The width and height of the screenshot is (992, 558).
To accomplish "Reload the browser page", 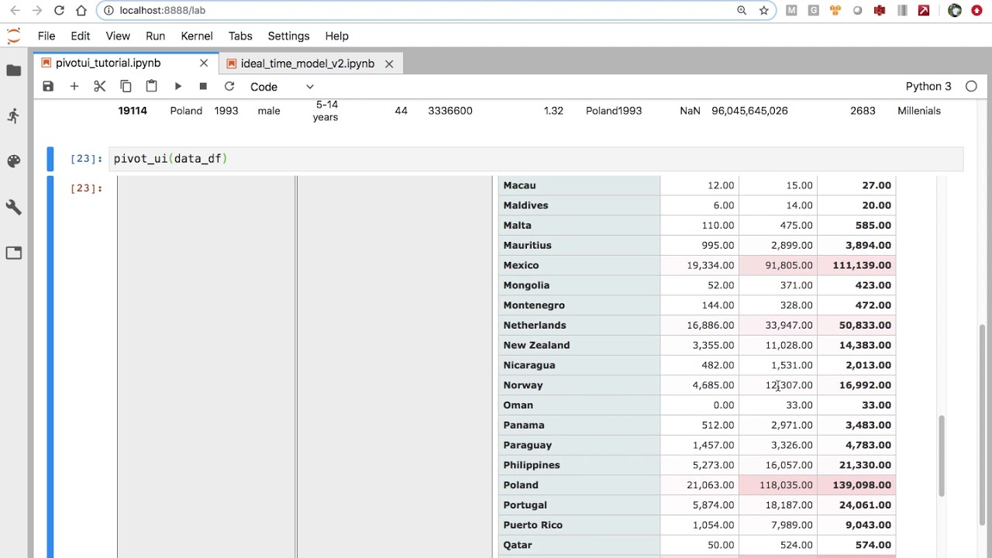I will (x=59, y=11).
